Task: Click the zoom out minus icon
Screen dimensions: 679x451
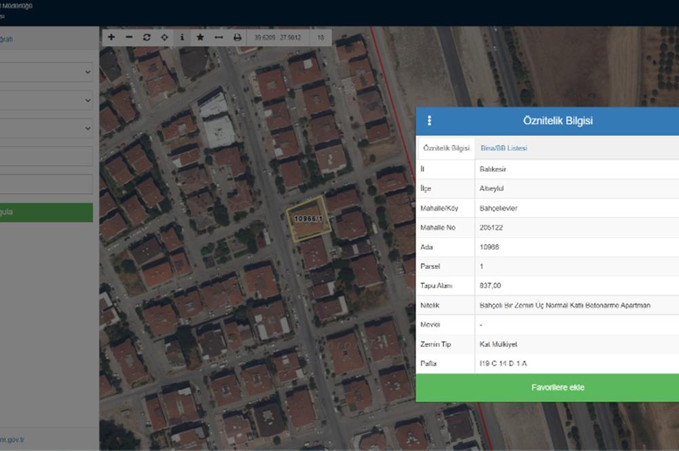Action: (129, 38)
